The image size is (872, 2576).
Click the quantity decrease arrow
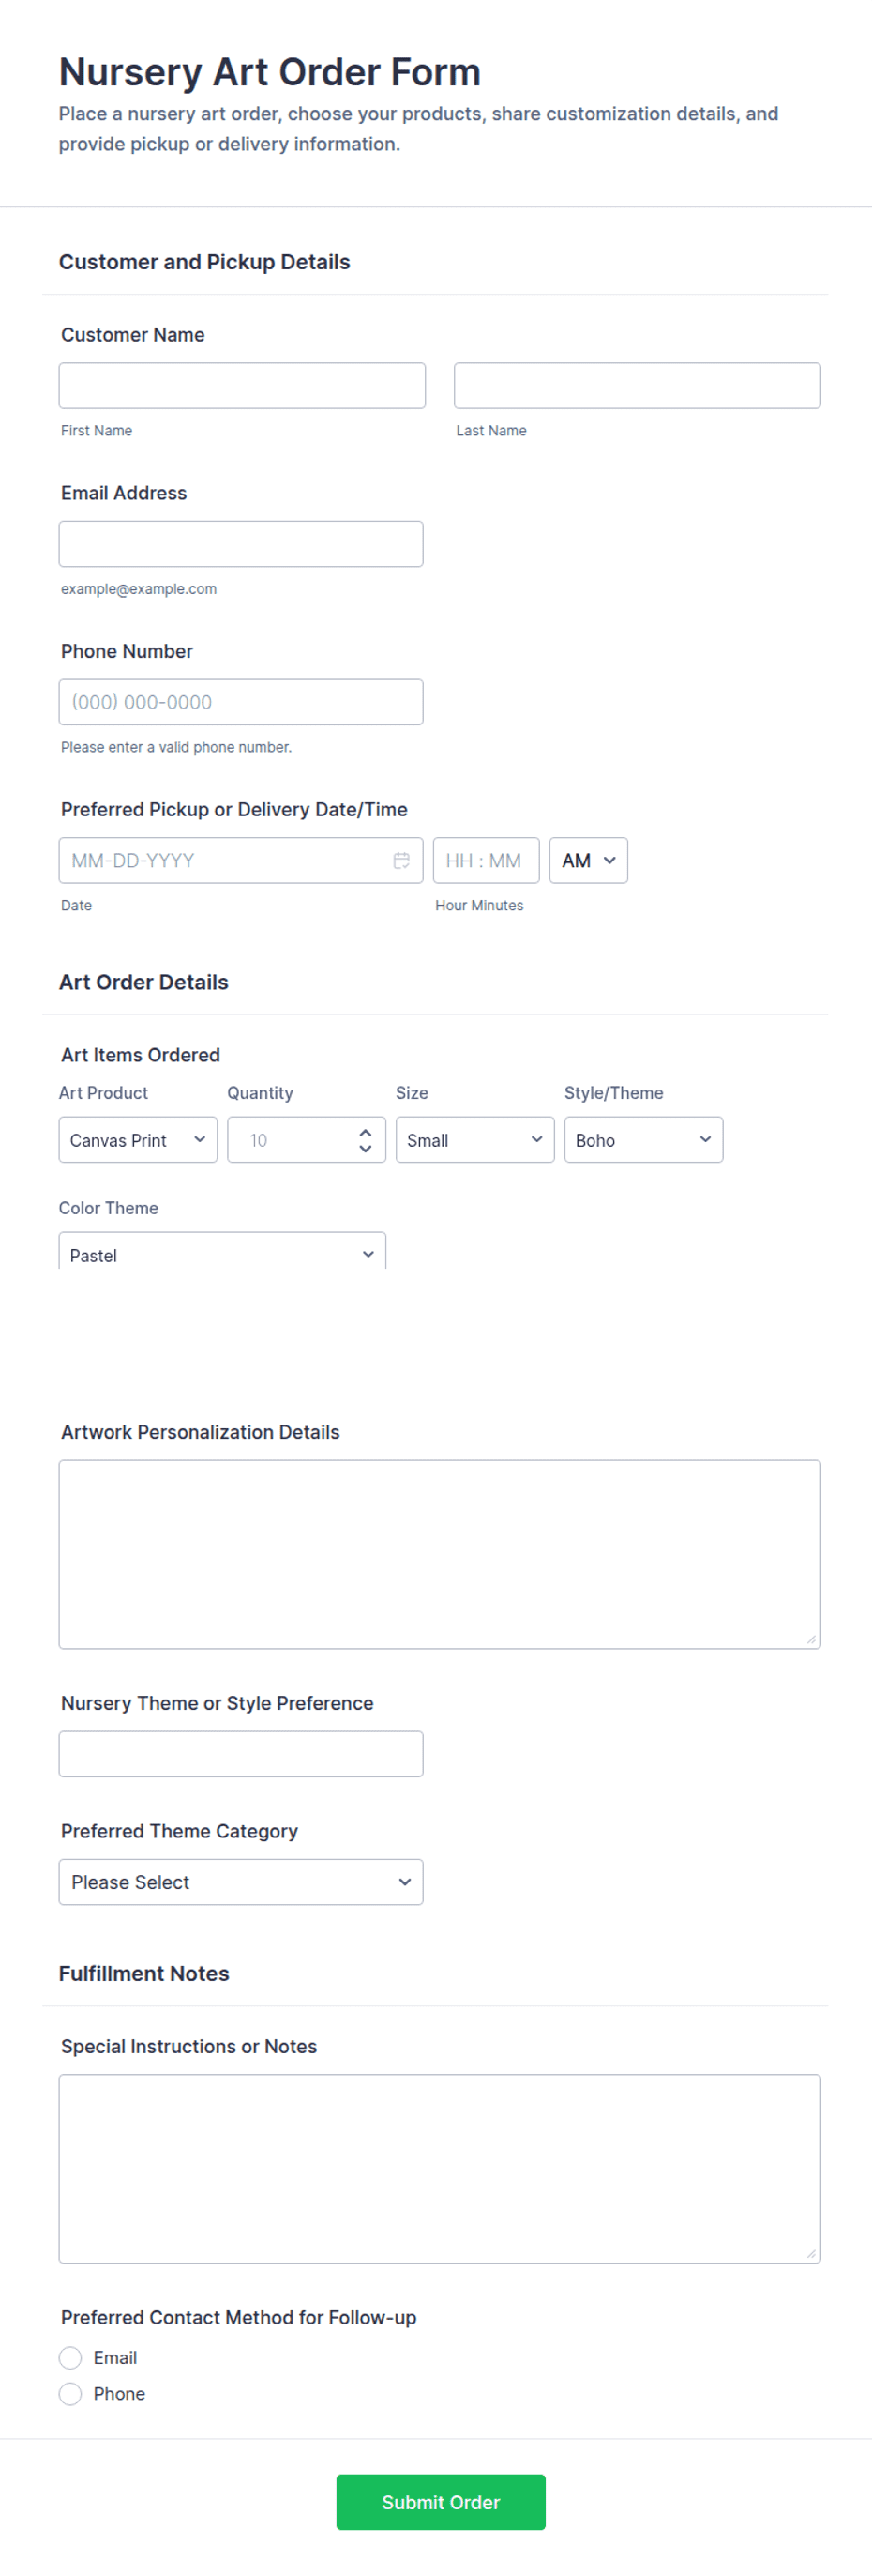click(x=366, y=1148)
